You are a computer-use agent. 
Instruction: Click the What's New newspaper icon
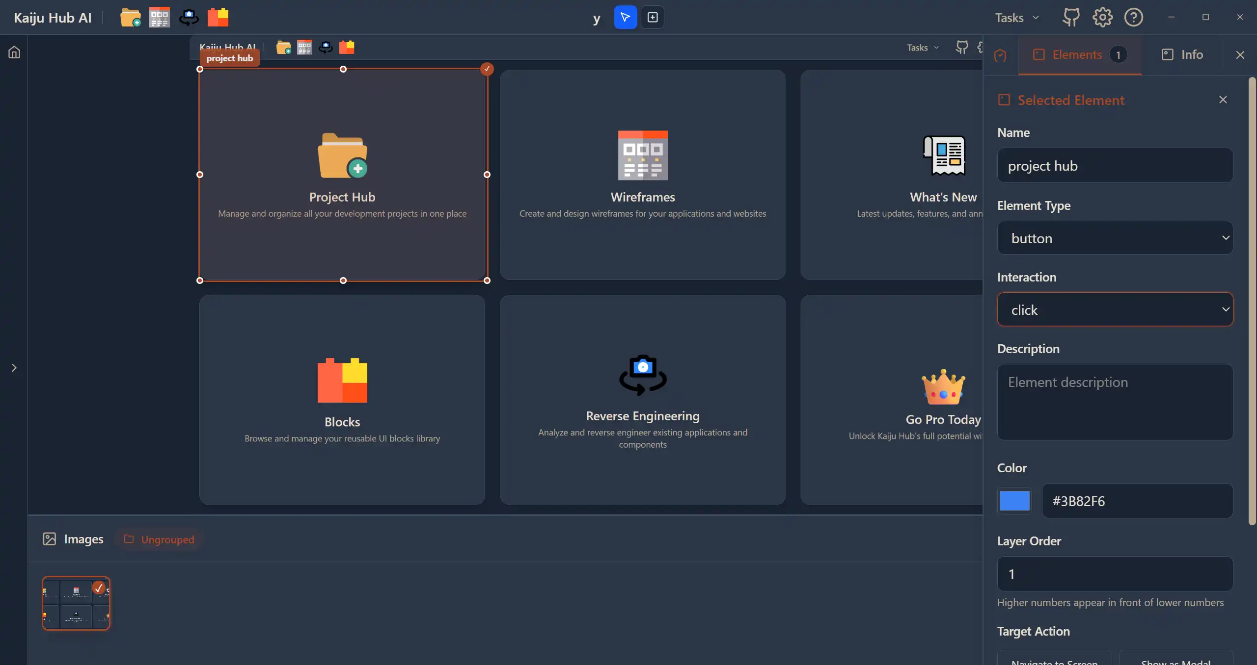point(944,155)
